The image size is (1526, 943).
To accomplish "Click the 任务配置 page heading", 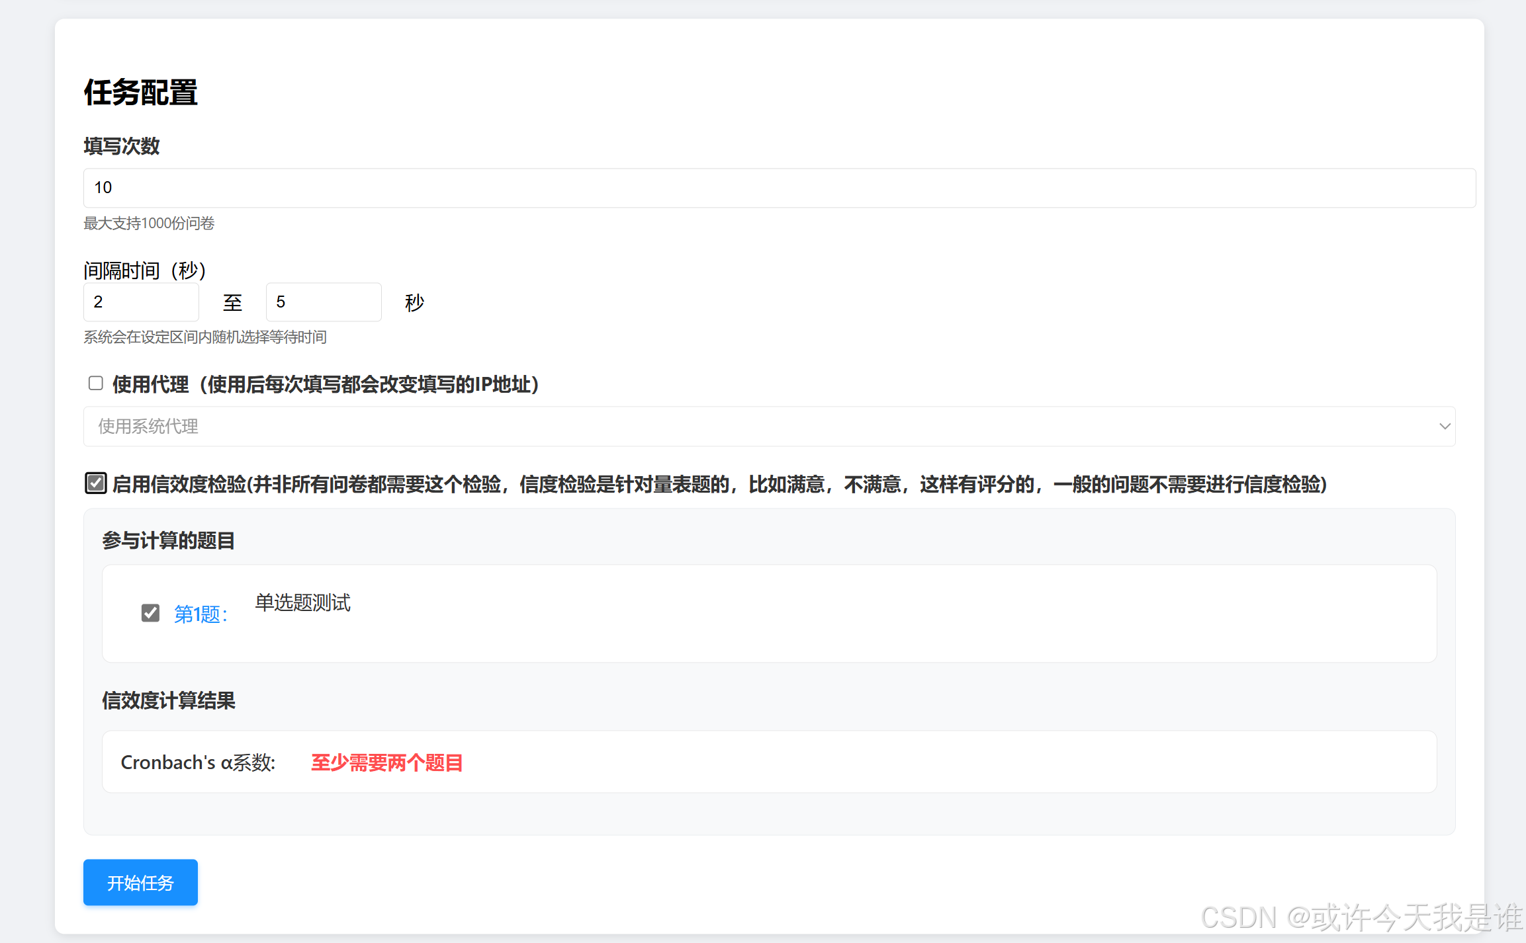I will 140,92.
